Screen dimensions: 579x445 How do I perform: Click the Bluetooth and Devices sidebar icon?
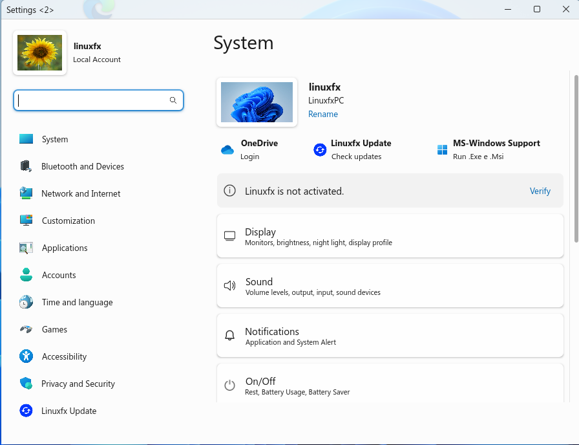(x=26, y=166)
